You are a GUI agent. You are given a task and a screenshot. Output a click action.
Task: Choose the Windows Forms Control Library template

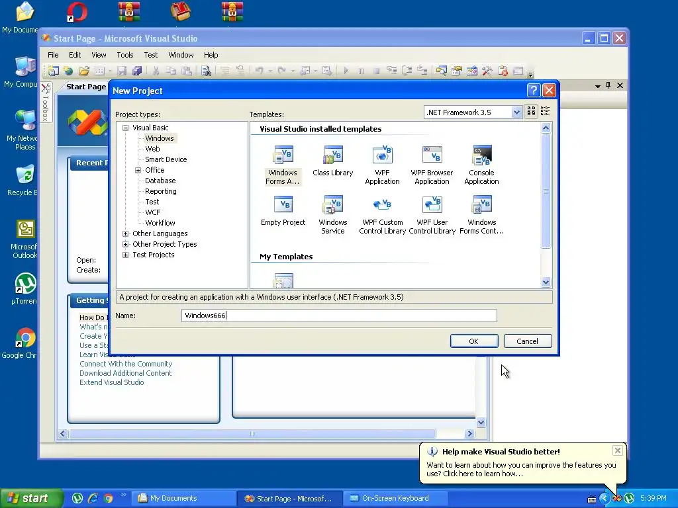pyautogui.click(x=481, y=215)
